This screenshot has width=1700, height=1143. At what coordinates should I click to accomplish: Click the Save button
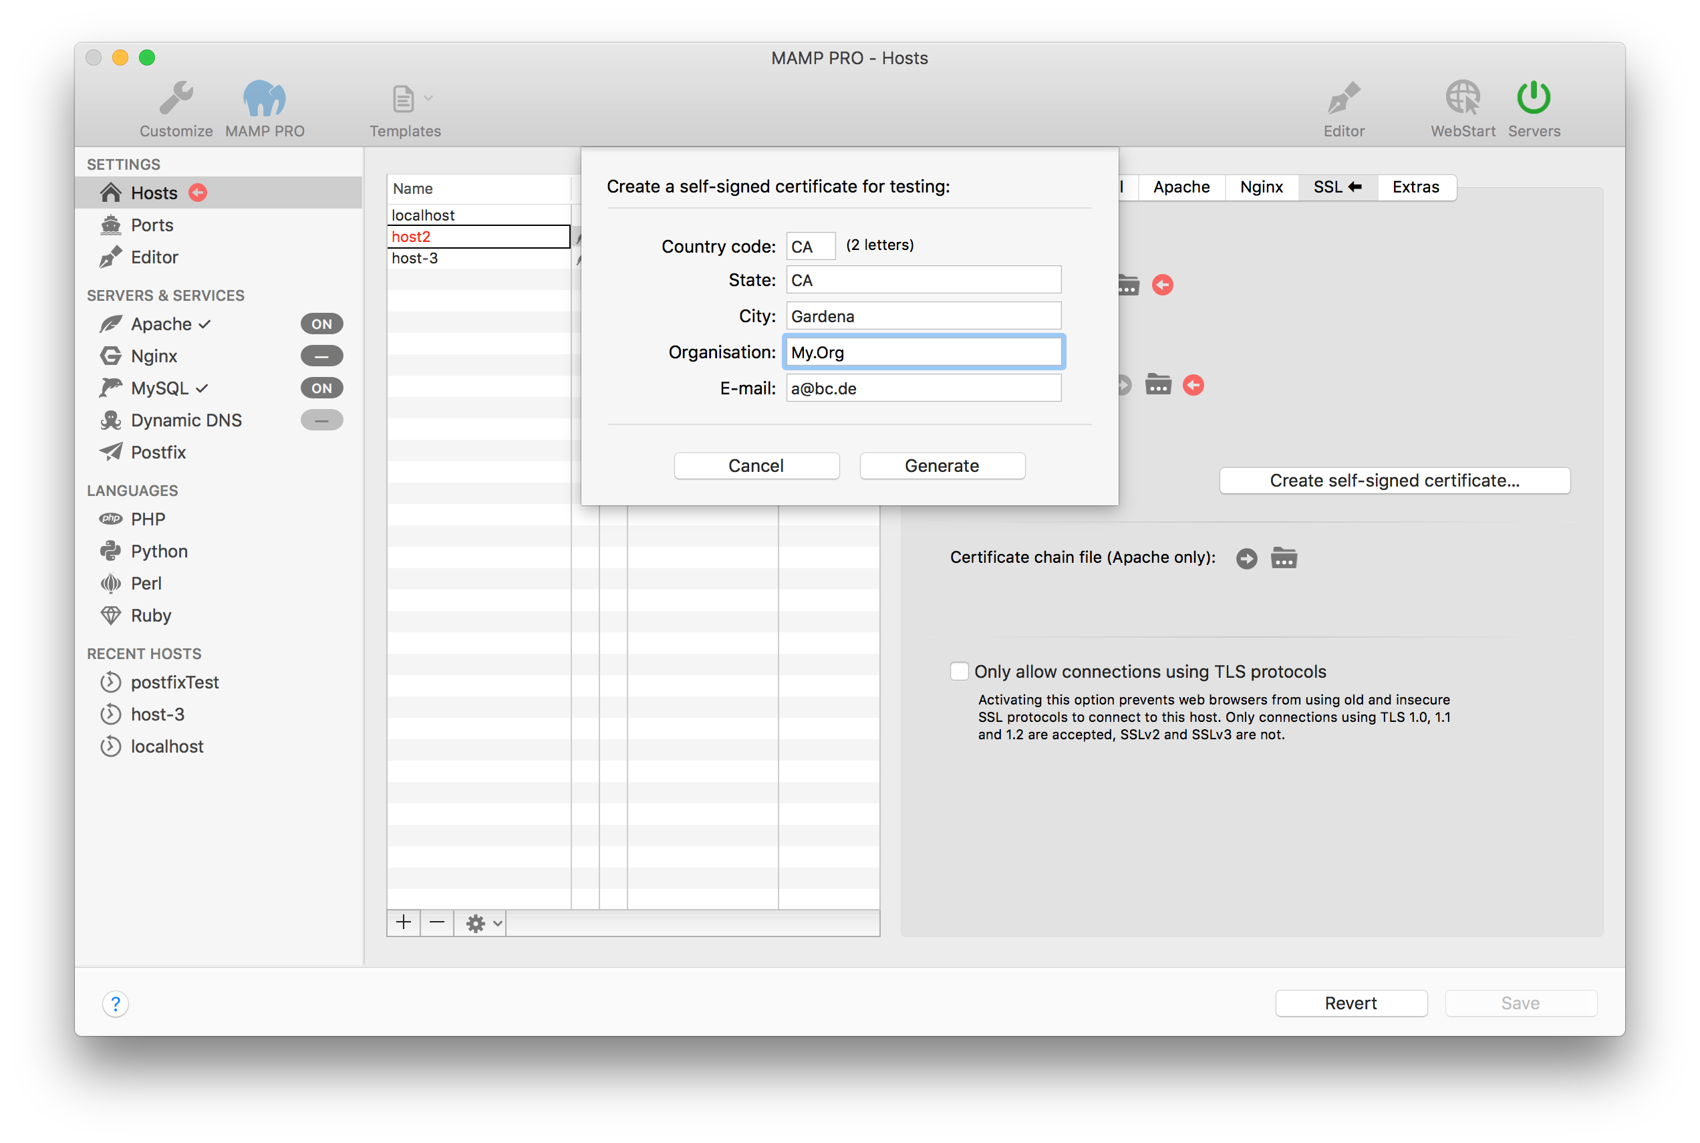pyautogui.click(x=1520, y=1003)
